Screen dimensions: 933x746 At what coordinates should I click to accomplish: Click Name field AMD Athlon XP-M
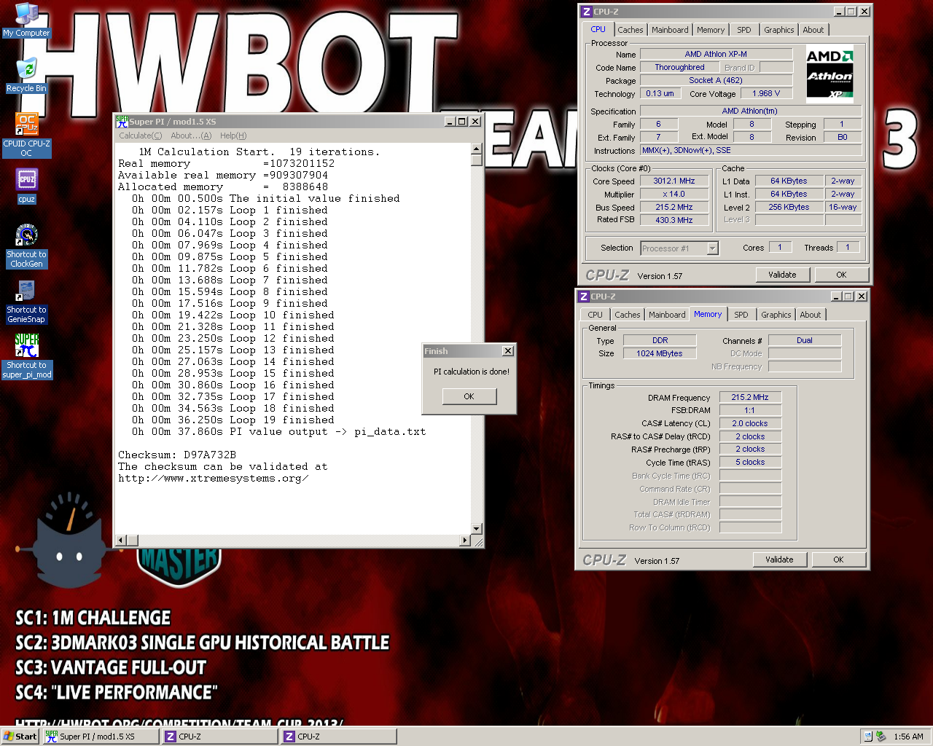coord(716,54)
